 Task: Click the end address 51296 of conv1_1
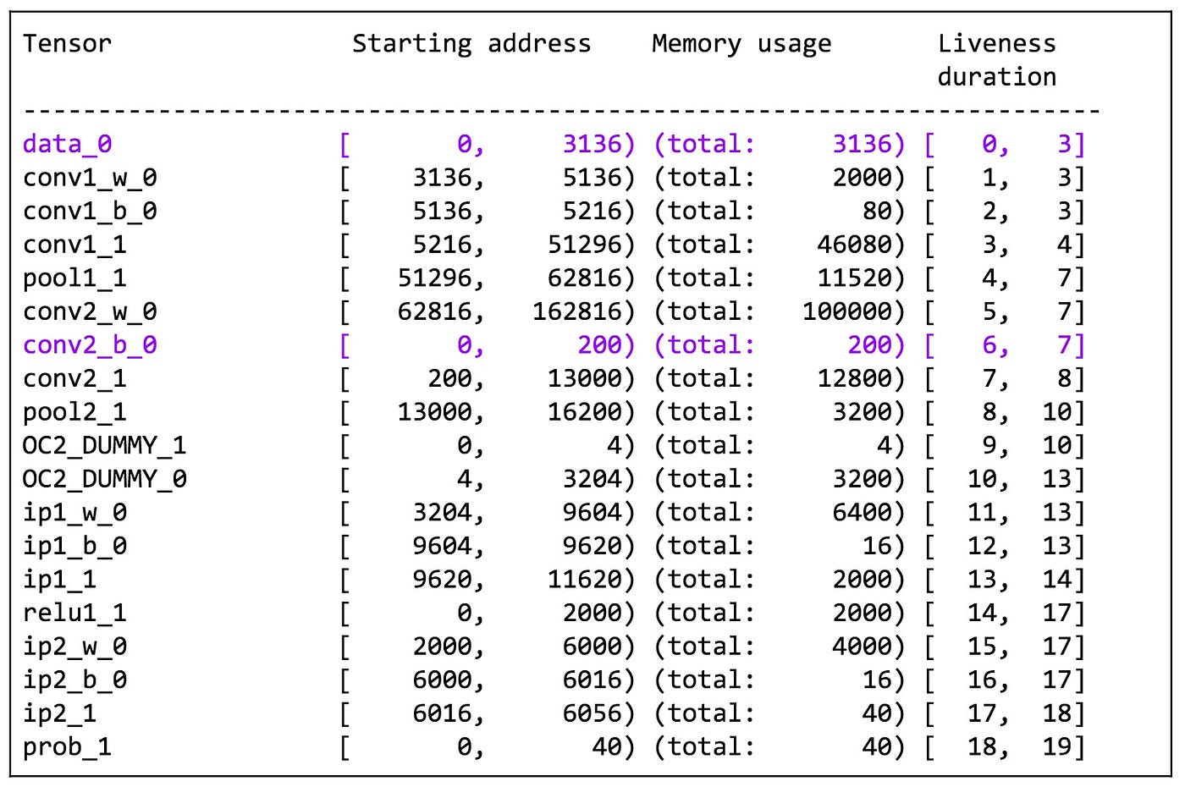pos(584,245)
